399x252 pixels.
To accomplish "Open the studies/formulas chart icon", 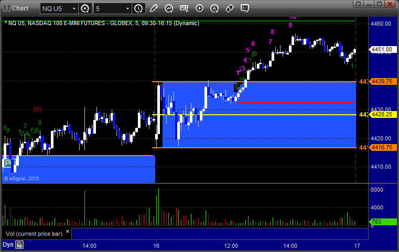I will click(169, 8).
